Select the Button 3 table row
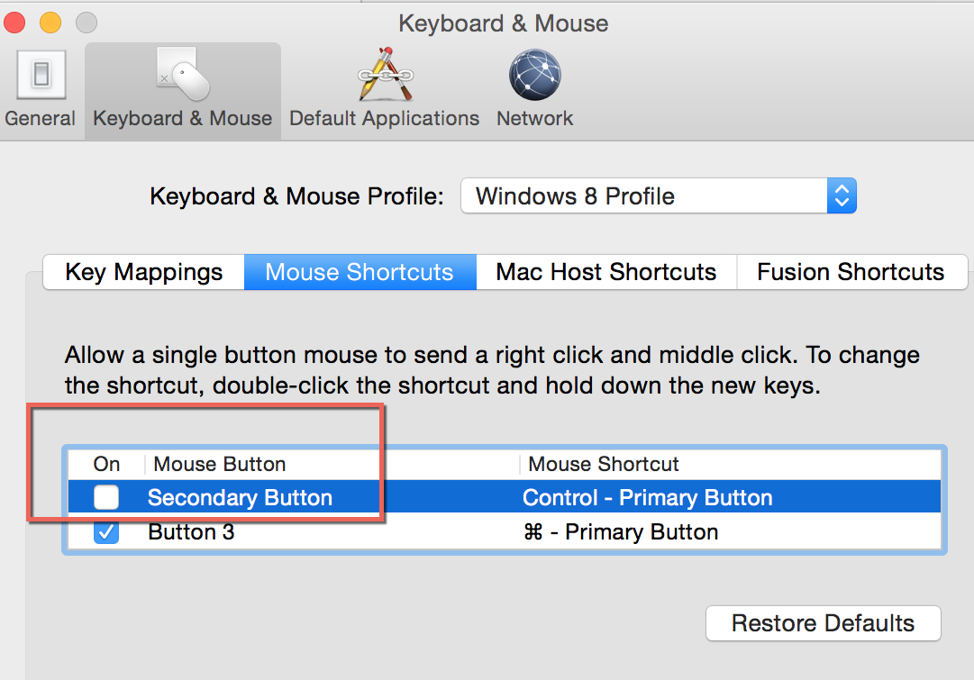 pyautogui.click(x=505, y=532)
